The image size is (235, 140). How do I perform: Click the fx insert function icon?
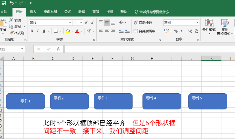(x=58, y=49)
